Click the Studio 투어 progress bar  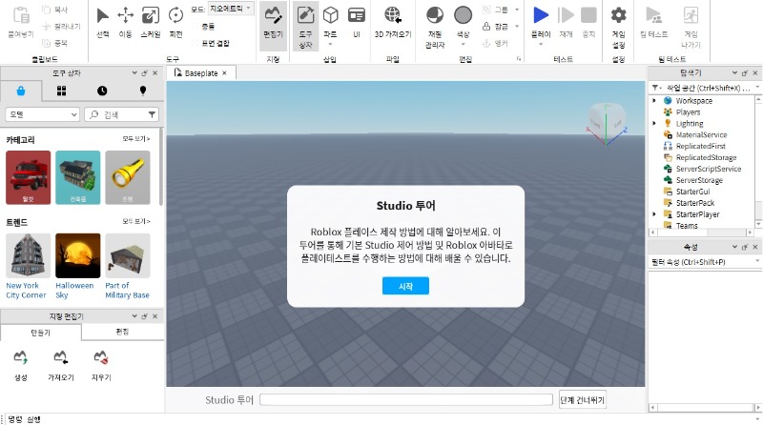click(406, 399)
